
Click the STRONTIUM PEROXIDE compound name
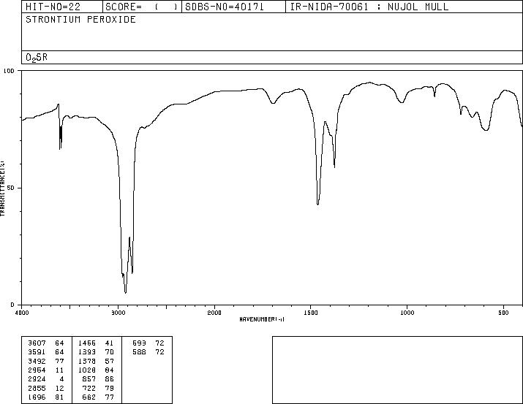tap(80, 19)
